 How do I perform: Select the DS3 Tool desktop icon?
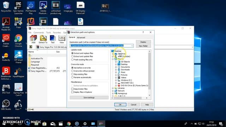(6, 89)
